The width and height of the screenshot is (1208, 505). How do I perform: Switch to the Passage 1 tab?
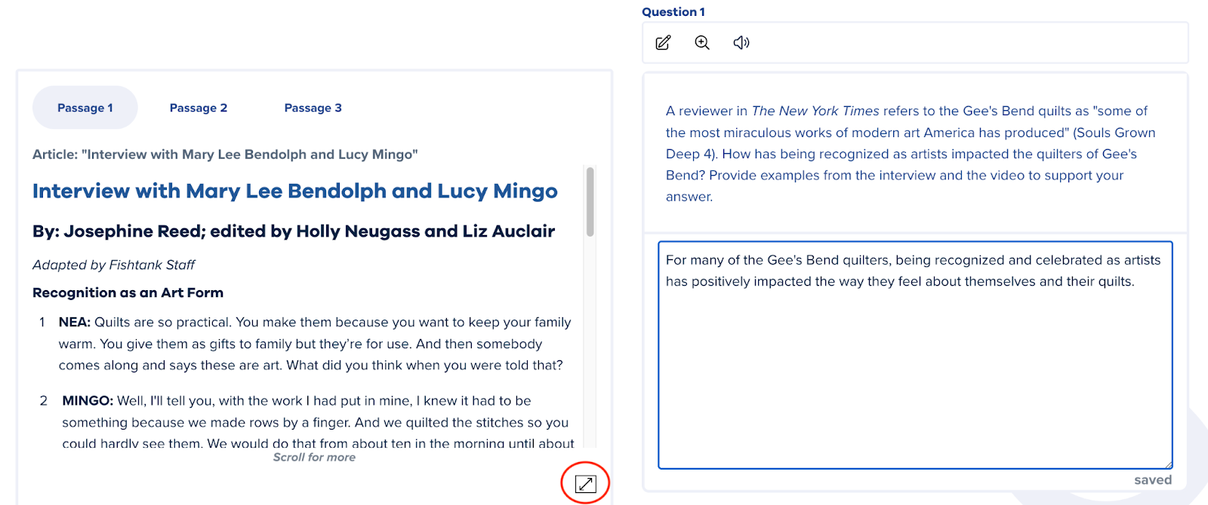click(x=85, y=108)
